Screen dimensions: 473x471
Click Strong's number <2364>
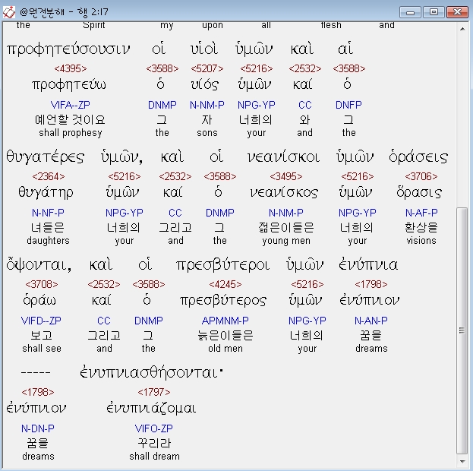[x=49, y=176]
